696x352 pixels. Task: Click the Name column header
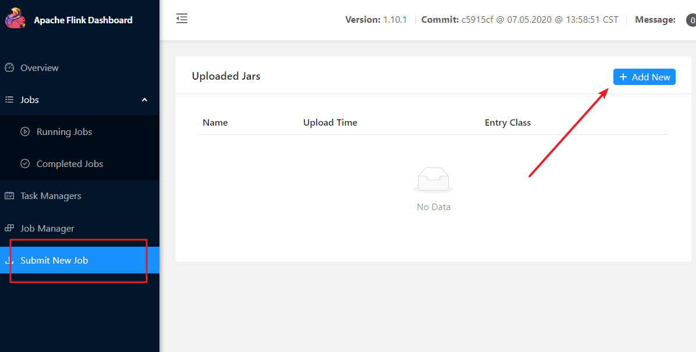coord(215,123)
